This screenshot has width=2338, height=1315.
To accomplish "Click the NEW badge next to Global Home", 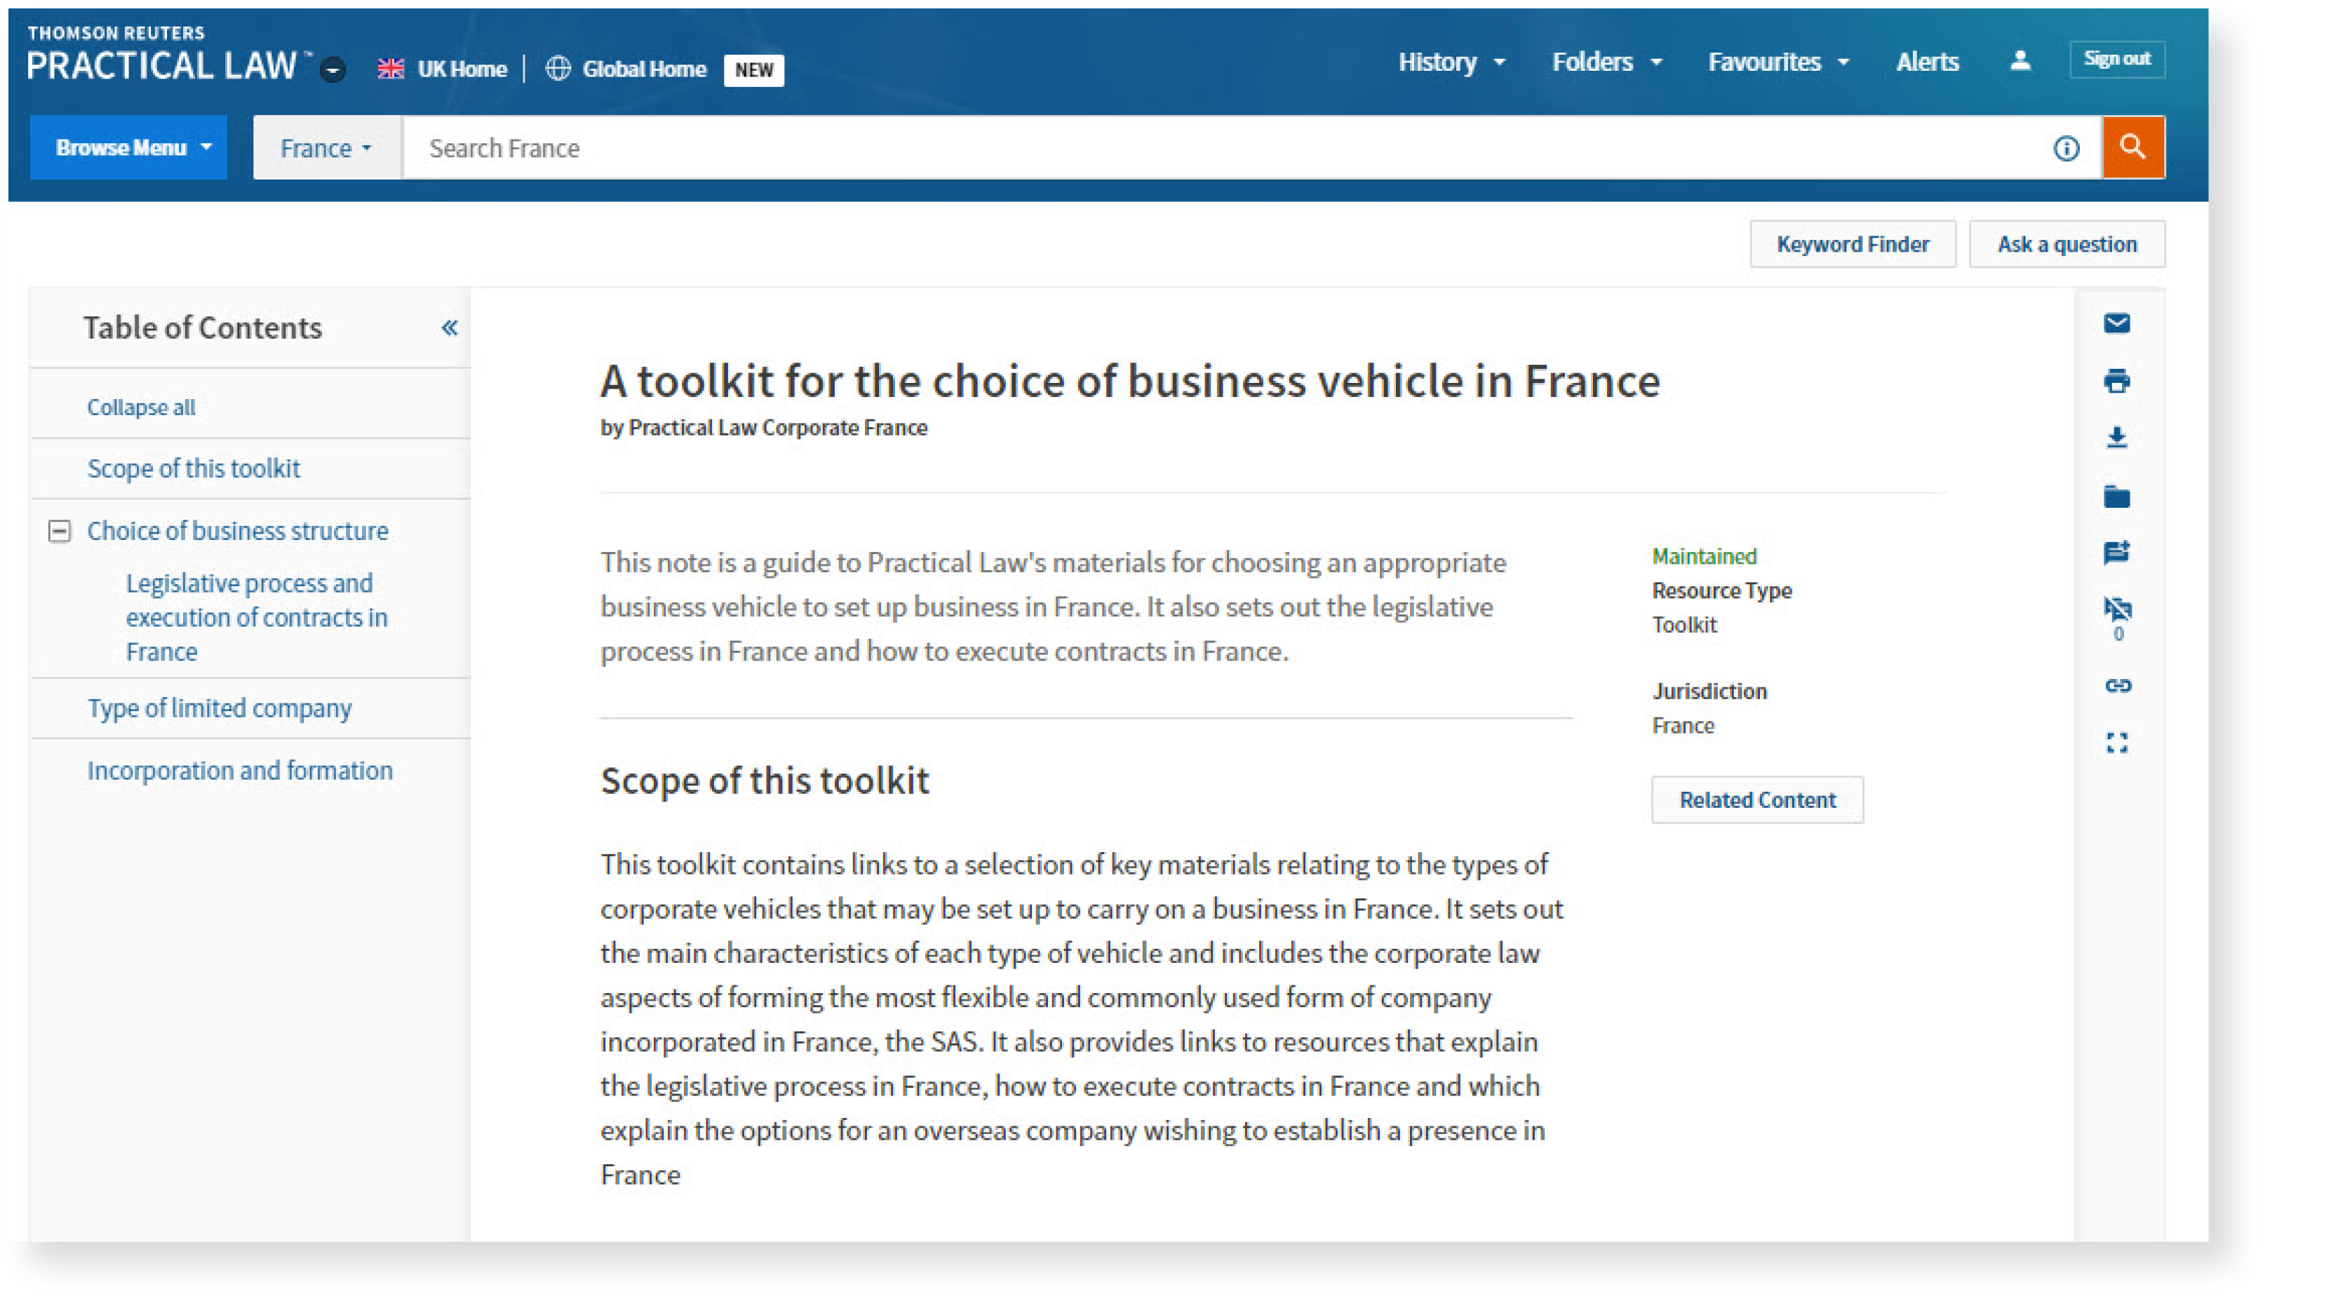I will [x=753, y=70].
